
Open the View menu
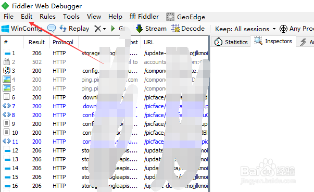pos(94,17)
